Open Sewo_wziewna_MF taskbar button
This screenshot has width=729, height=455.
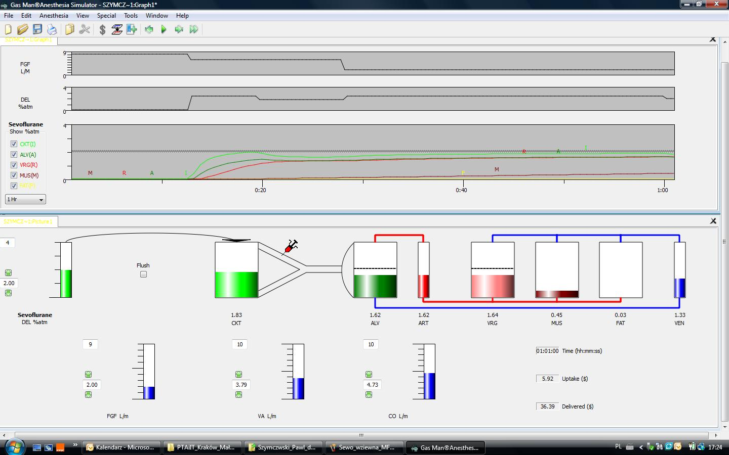tap(364, 447)
